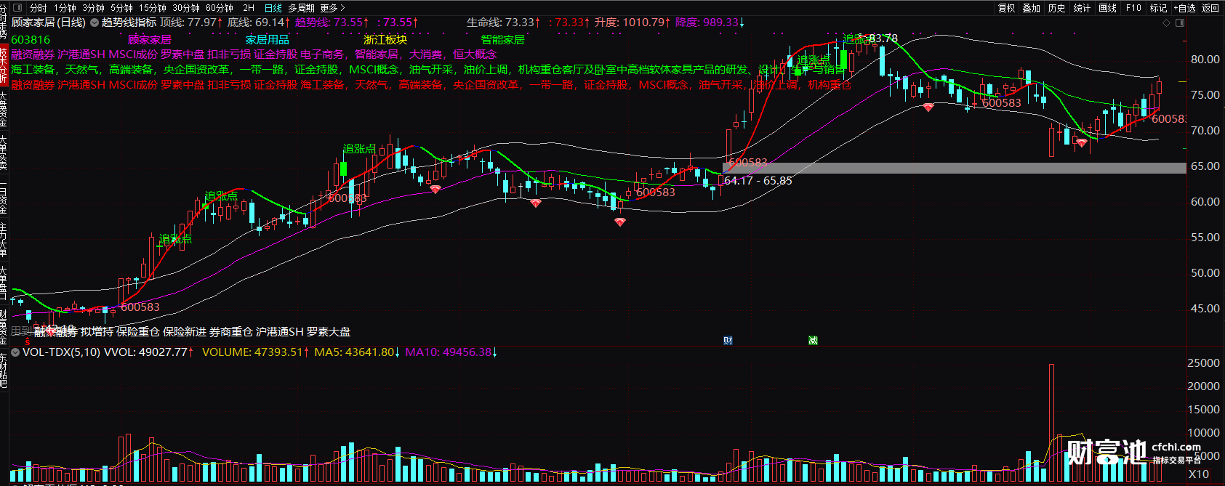Click the 底线: 69.14 indicator value
Viewport: 1225px width, 486px height.
click(x=260, y=23)
